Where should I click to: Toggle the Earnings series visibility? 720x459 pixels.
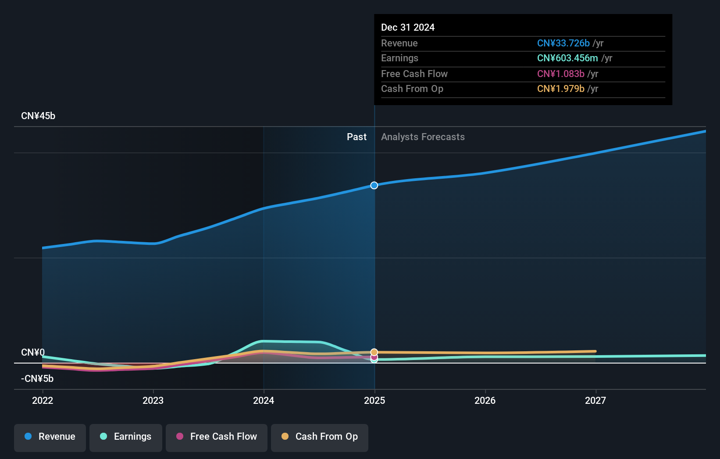point(126,437)
